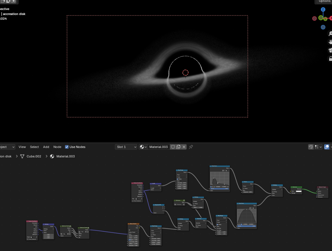Click the Emission node header

click(296, 187)
